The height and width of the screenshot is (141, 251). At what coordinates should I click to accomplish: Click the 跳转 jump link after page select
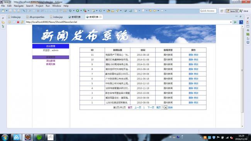[170, 107]
